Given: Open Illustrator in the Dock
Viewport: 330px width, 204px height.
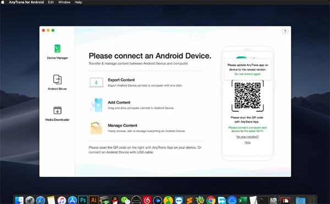Looking at the screenshot, I should [94, 200].
